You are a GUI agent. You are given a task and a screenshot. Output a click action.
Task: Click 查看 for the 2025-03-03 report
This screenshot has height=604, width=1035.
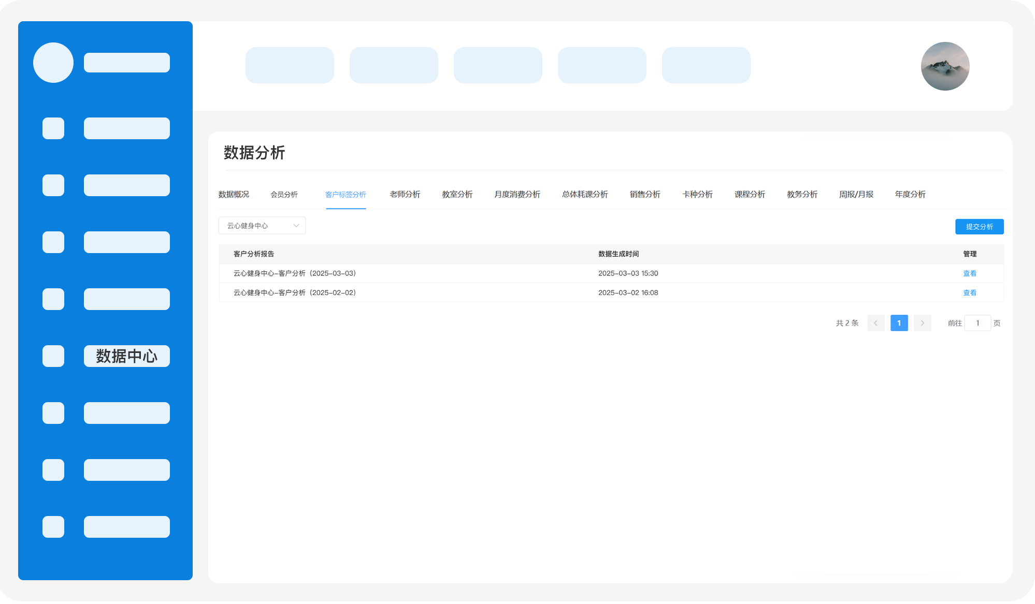tap(970, 273)
